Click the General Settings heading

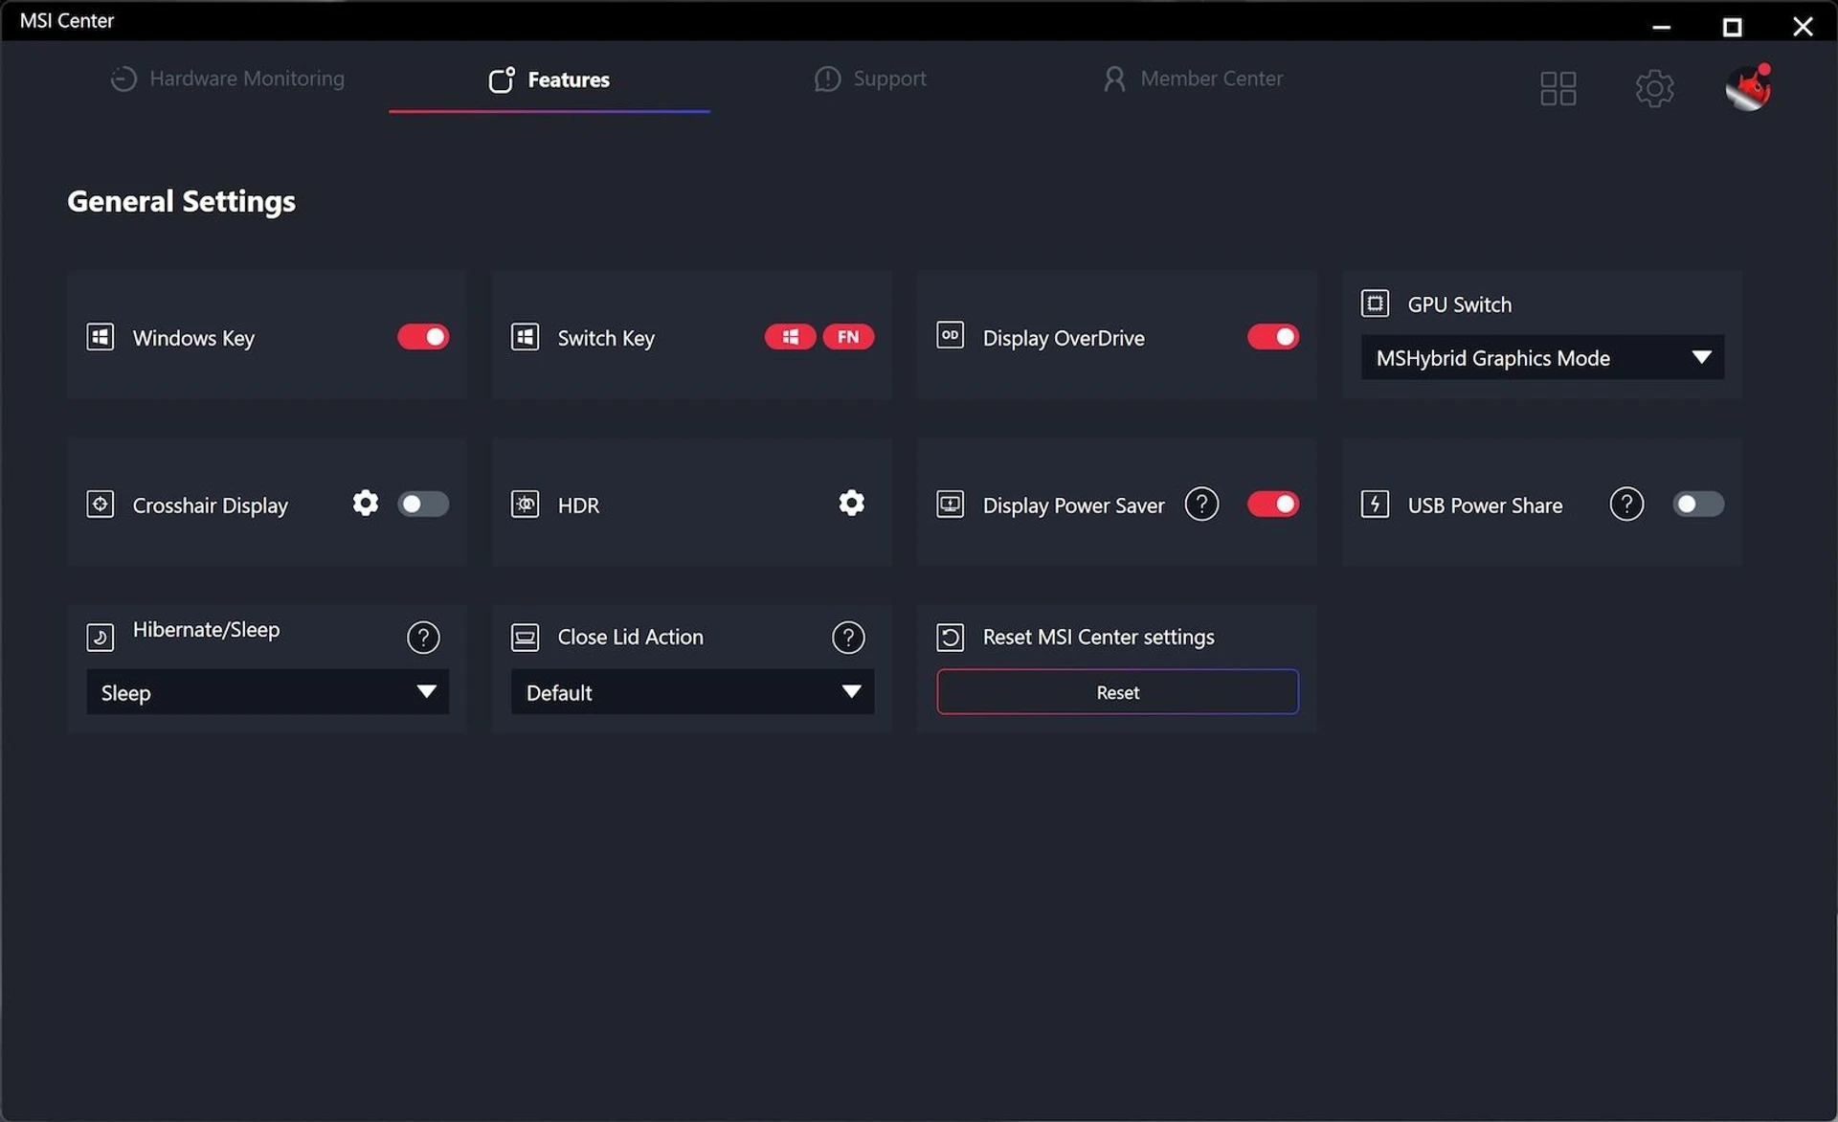click(181, 201)
